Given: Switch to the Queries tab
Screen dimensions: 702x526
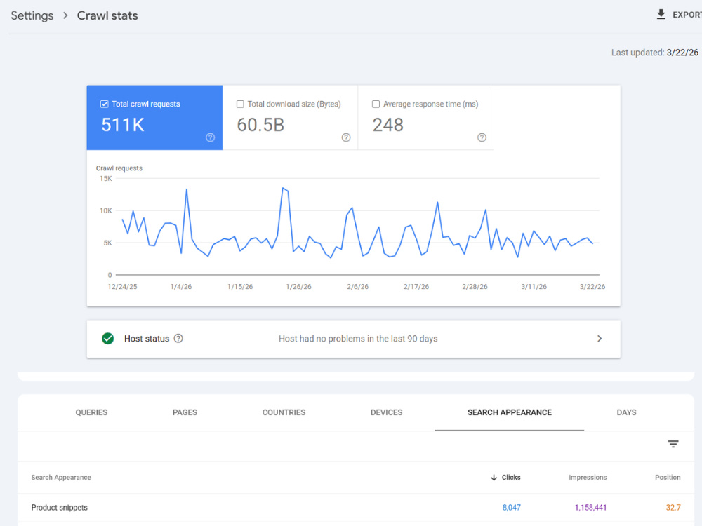Looking at the screenshot, I should point(91,412).
